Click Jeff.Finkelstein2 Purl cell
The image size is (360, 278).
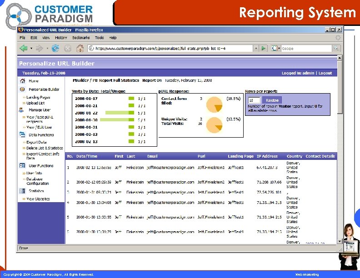[x=211, y=182]
